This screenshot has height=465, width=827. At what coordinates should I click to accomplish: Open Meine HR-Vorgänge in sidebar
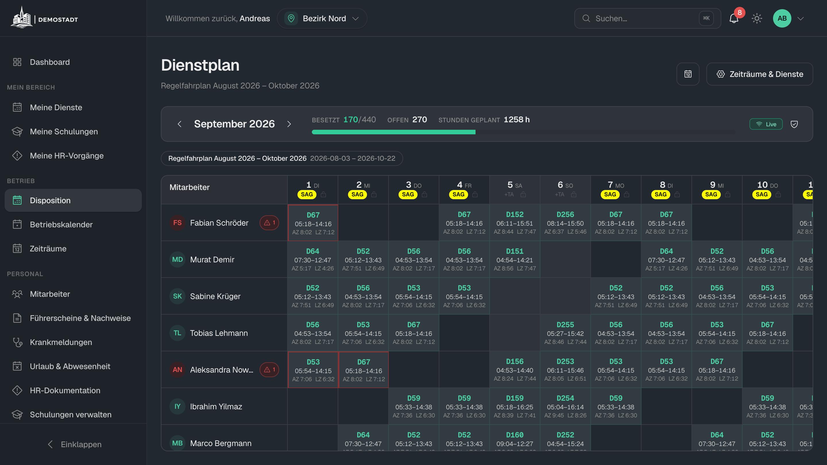pos(73,155)
